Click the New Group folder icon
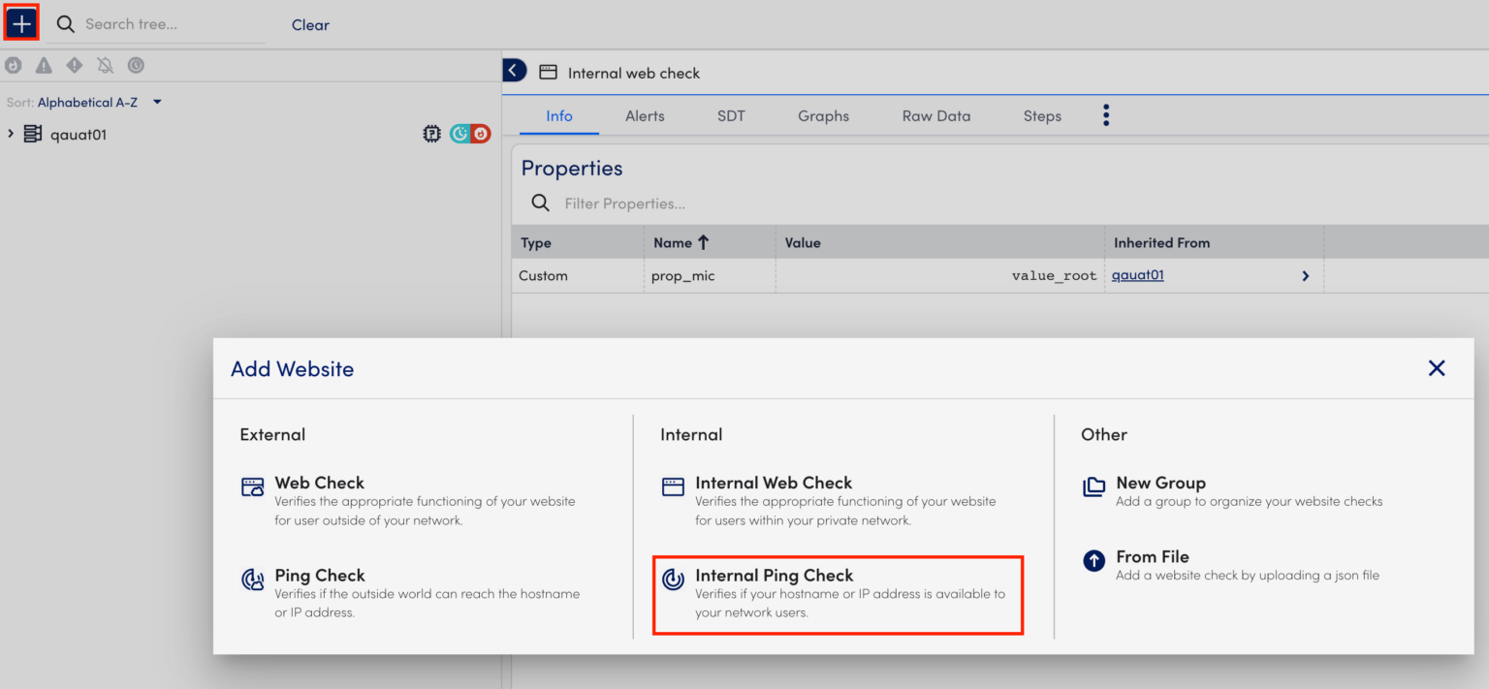 click(1094, 487)
